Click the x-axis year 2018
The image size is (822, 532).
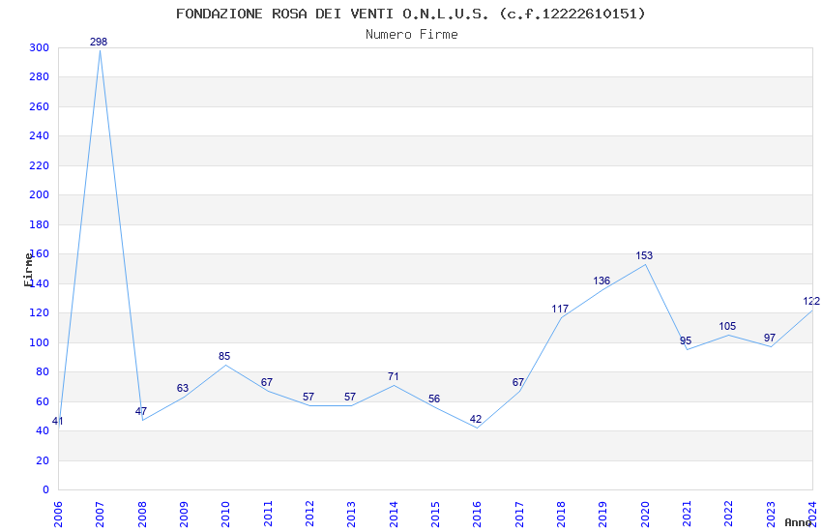point(561,514)
